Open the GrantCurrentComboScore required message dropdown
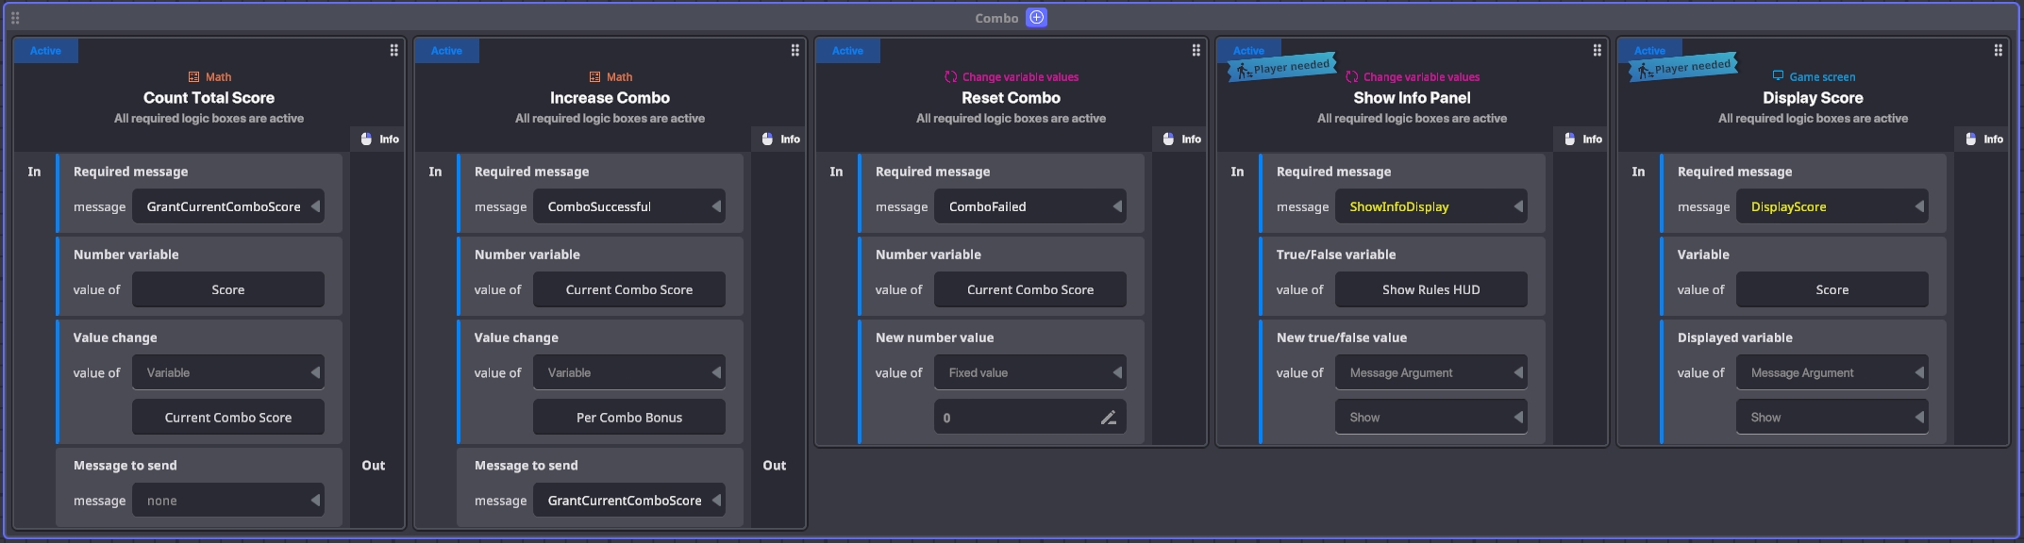2024x543 pixels. coord(227,206)
